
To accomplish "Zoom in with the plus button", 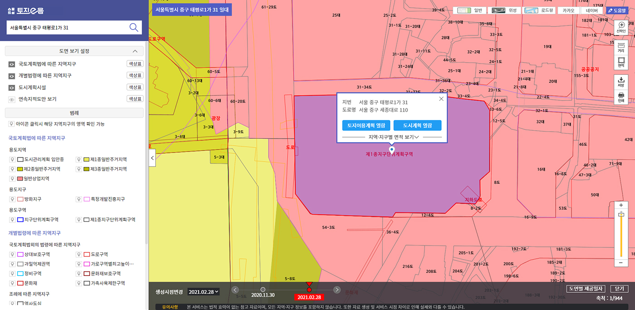I will click(621, 205).
